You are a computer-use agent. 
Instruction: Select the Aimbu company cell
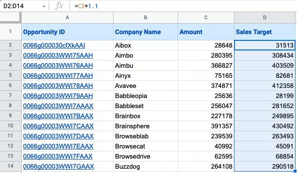coord(145,65)
